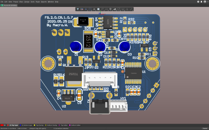Screen dimensions: 209x130
Task: Select the Place Polygon Pour tool
Action: 115,9
